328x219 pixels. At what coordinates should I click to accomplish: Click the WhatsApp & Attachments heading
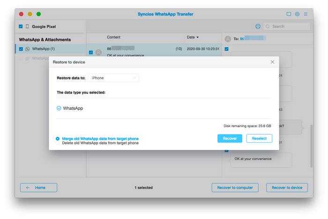[x=45, y=40]
